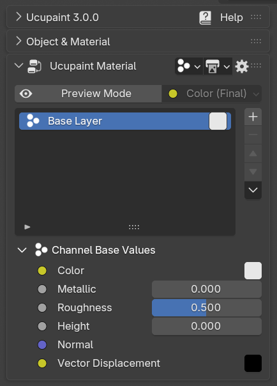
Task: Collapse the Channel Base Values section
Action: click(x=22, y=250)
